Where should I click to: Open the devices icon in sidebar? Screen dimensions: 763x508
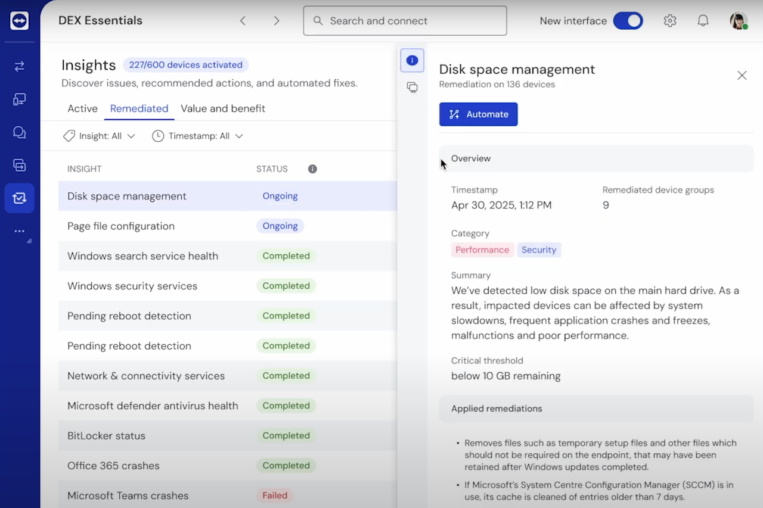tap(19, 99)
